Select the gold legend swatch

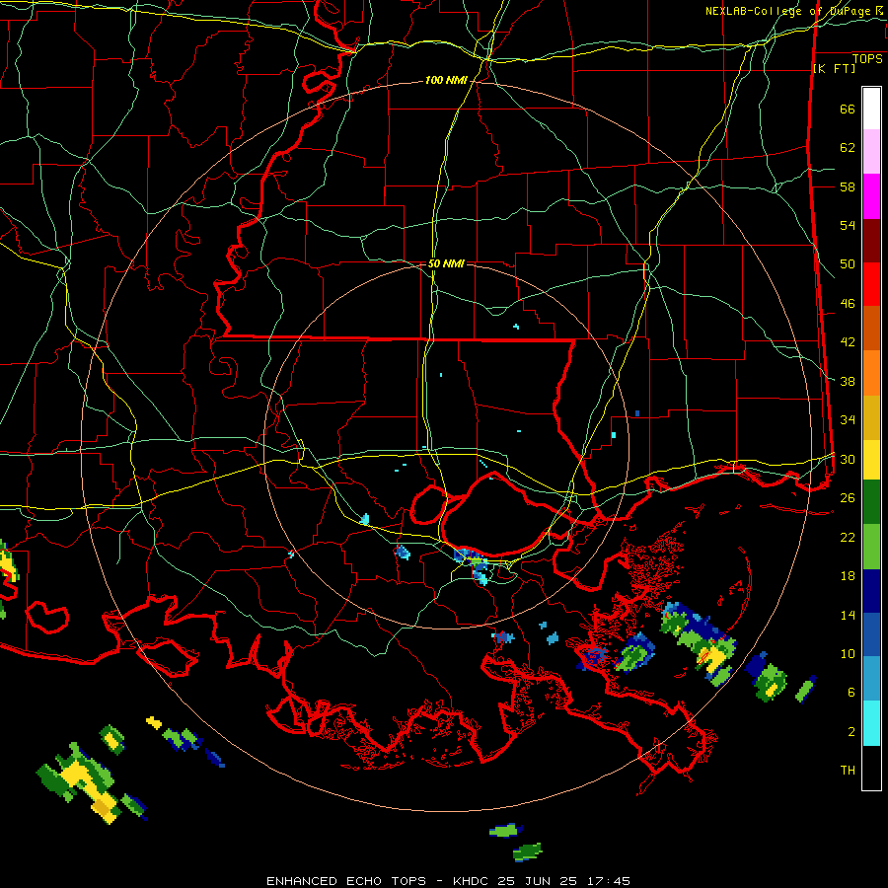(871, 417)
